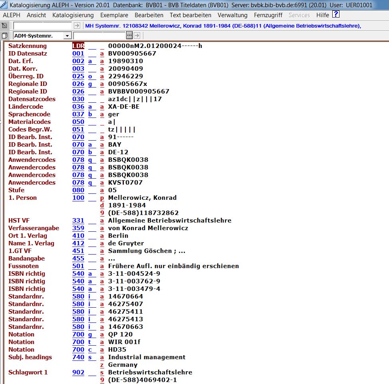Open the ADM-Systemnr. dropdown
The image size is (389, 384).
[x=67, y=36]
